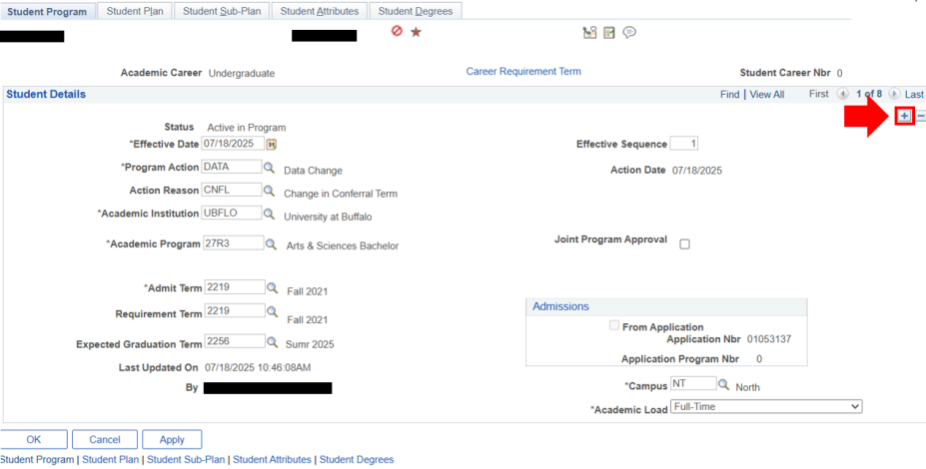
Task: Look up Academic Program values
Action: pyautogui.click(x=271, y=243)
